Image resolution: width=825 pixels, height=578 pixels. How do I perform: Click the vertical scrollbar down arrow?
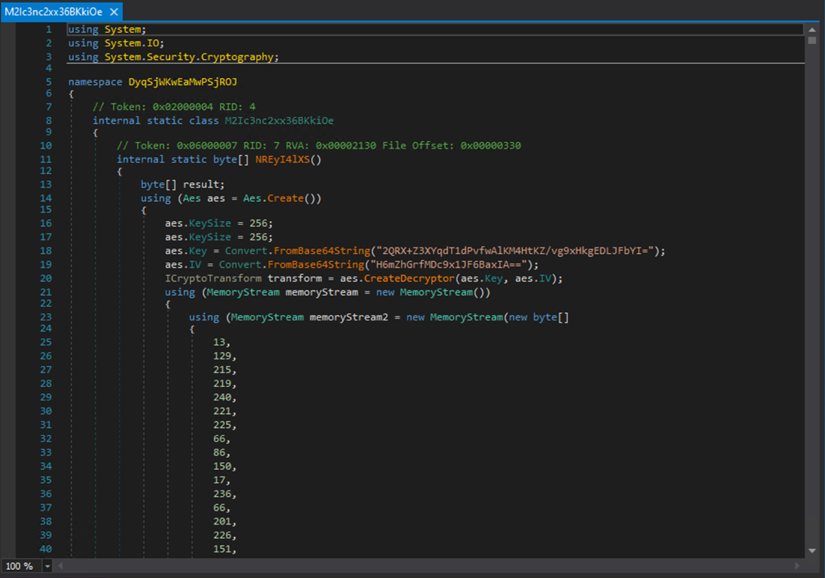tap(813, 551)
